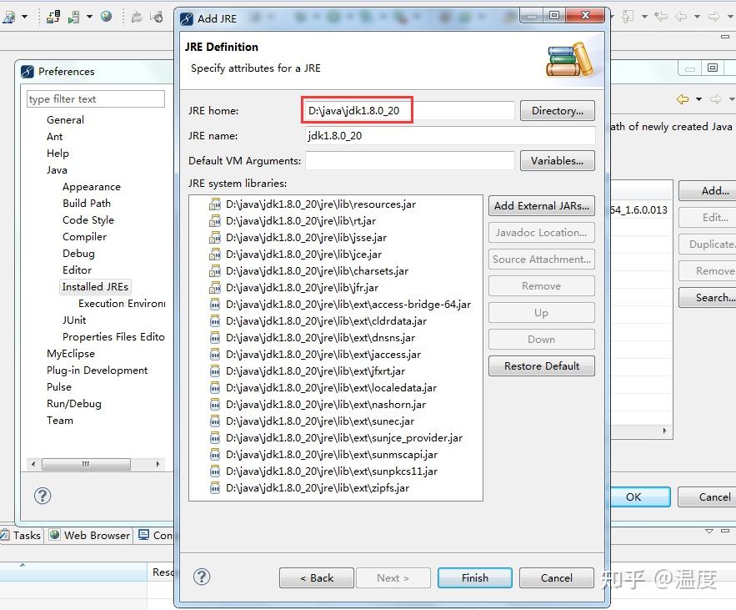Click the Last Edit Location arrow icon

click(661, 17)
